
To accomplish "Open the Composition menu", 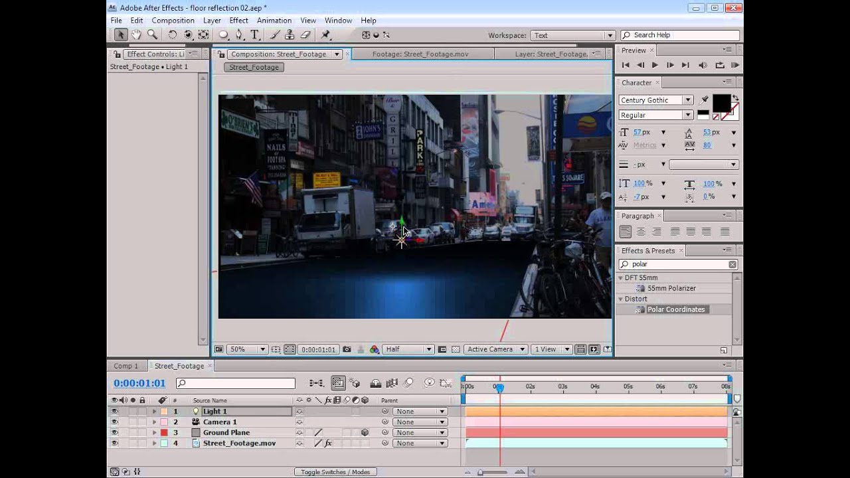I will (173, 21).
